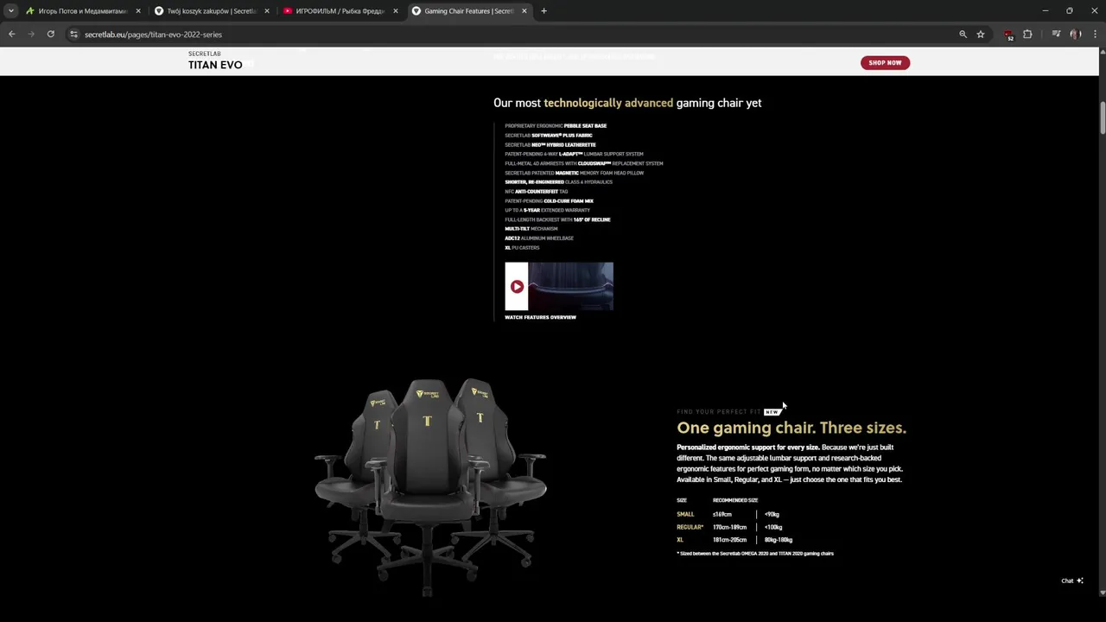Click WATCH FEATURES OVERVIEW link
Screen dimensions: 1106x622
pyautogui.click(x=540, y=317)
